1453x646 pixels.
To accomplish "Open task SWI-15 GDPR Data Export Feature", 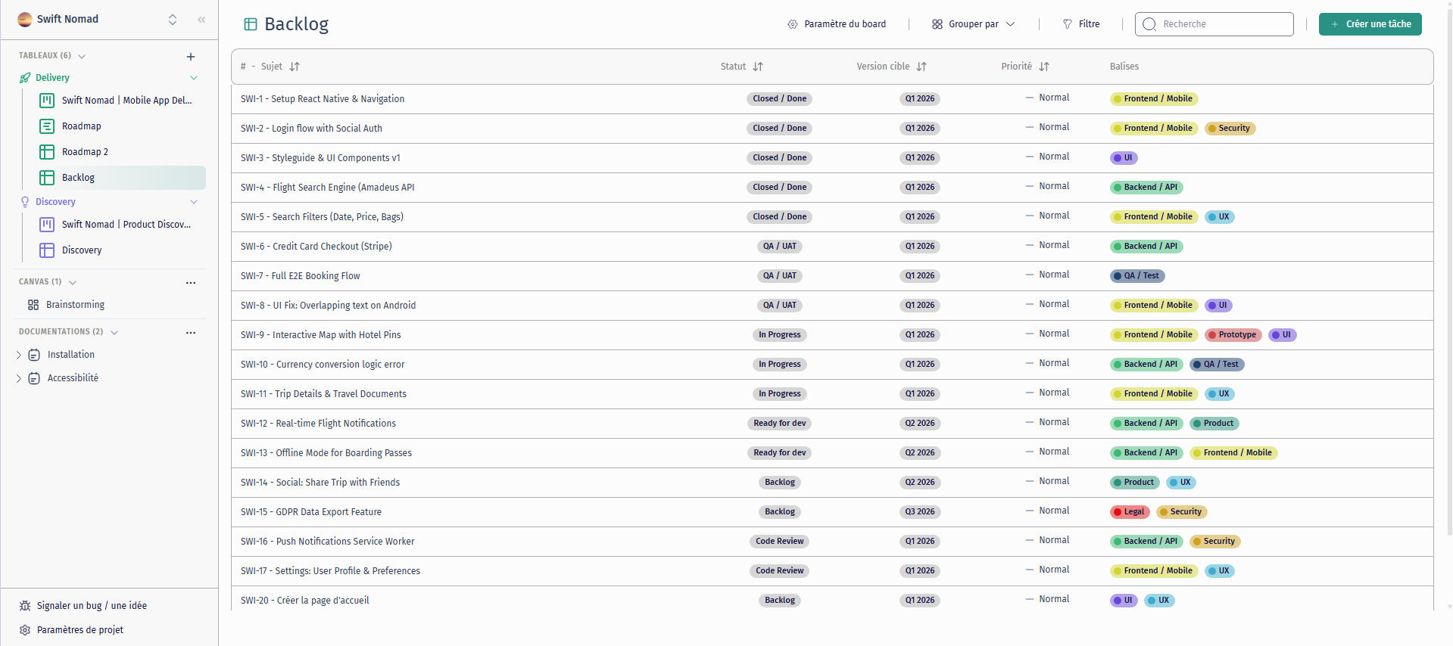I will 311,512.
